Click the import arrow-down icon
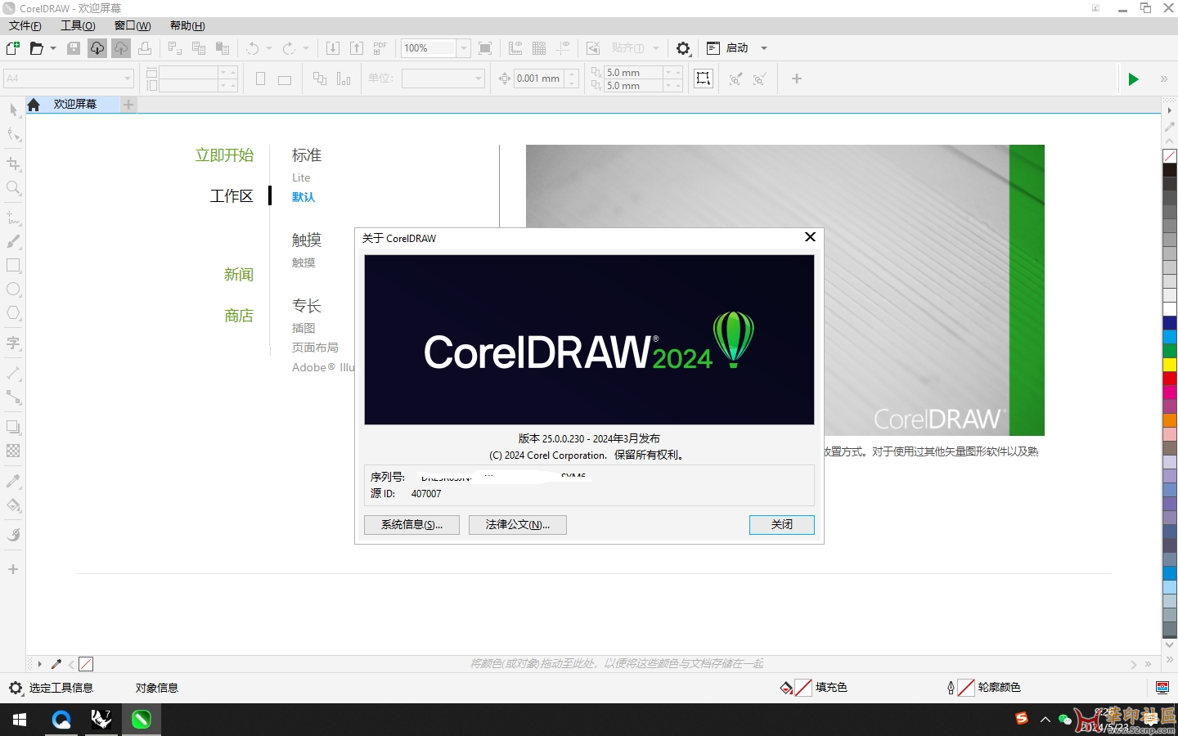 [x=333, y=48]
